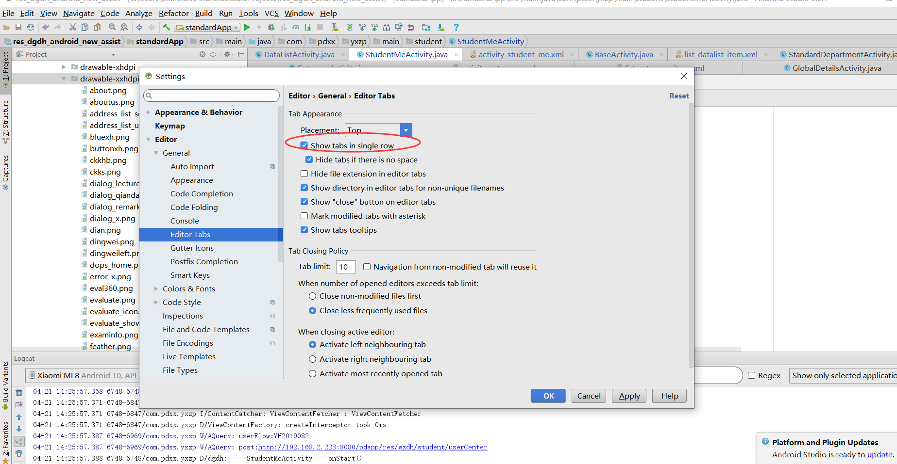Select Close non-modified files first option
The image size is (897, 464).
click(x=312, y=296)
